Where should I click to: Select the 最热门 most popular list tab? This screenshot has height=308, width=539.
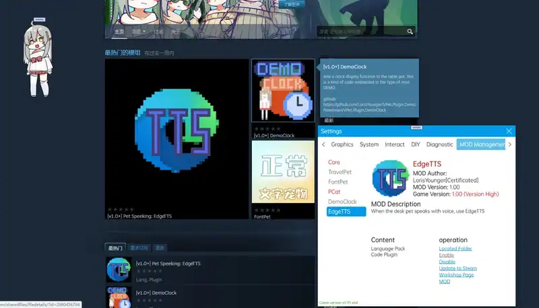pos(115,247)
